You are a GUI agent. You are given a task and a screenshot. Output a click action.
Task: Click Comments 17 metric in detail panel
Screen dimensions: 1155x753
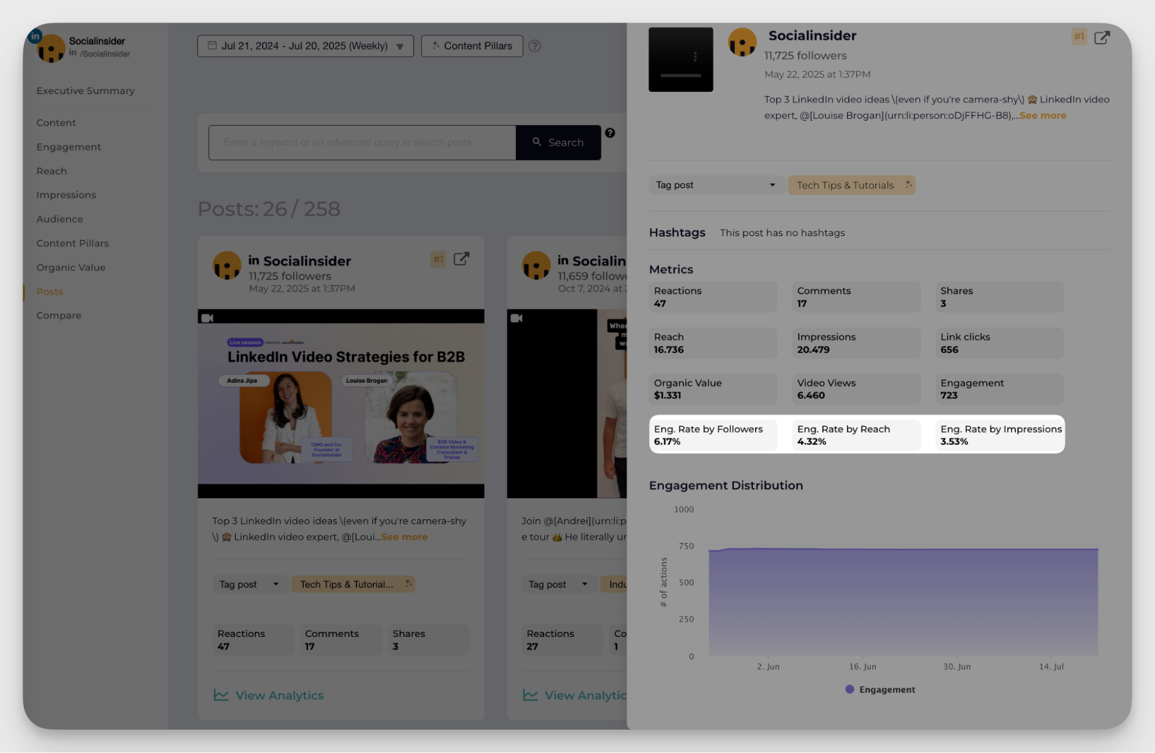point(856,297)
